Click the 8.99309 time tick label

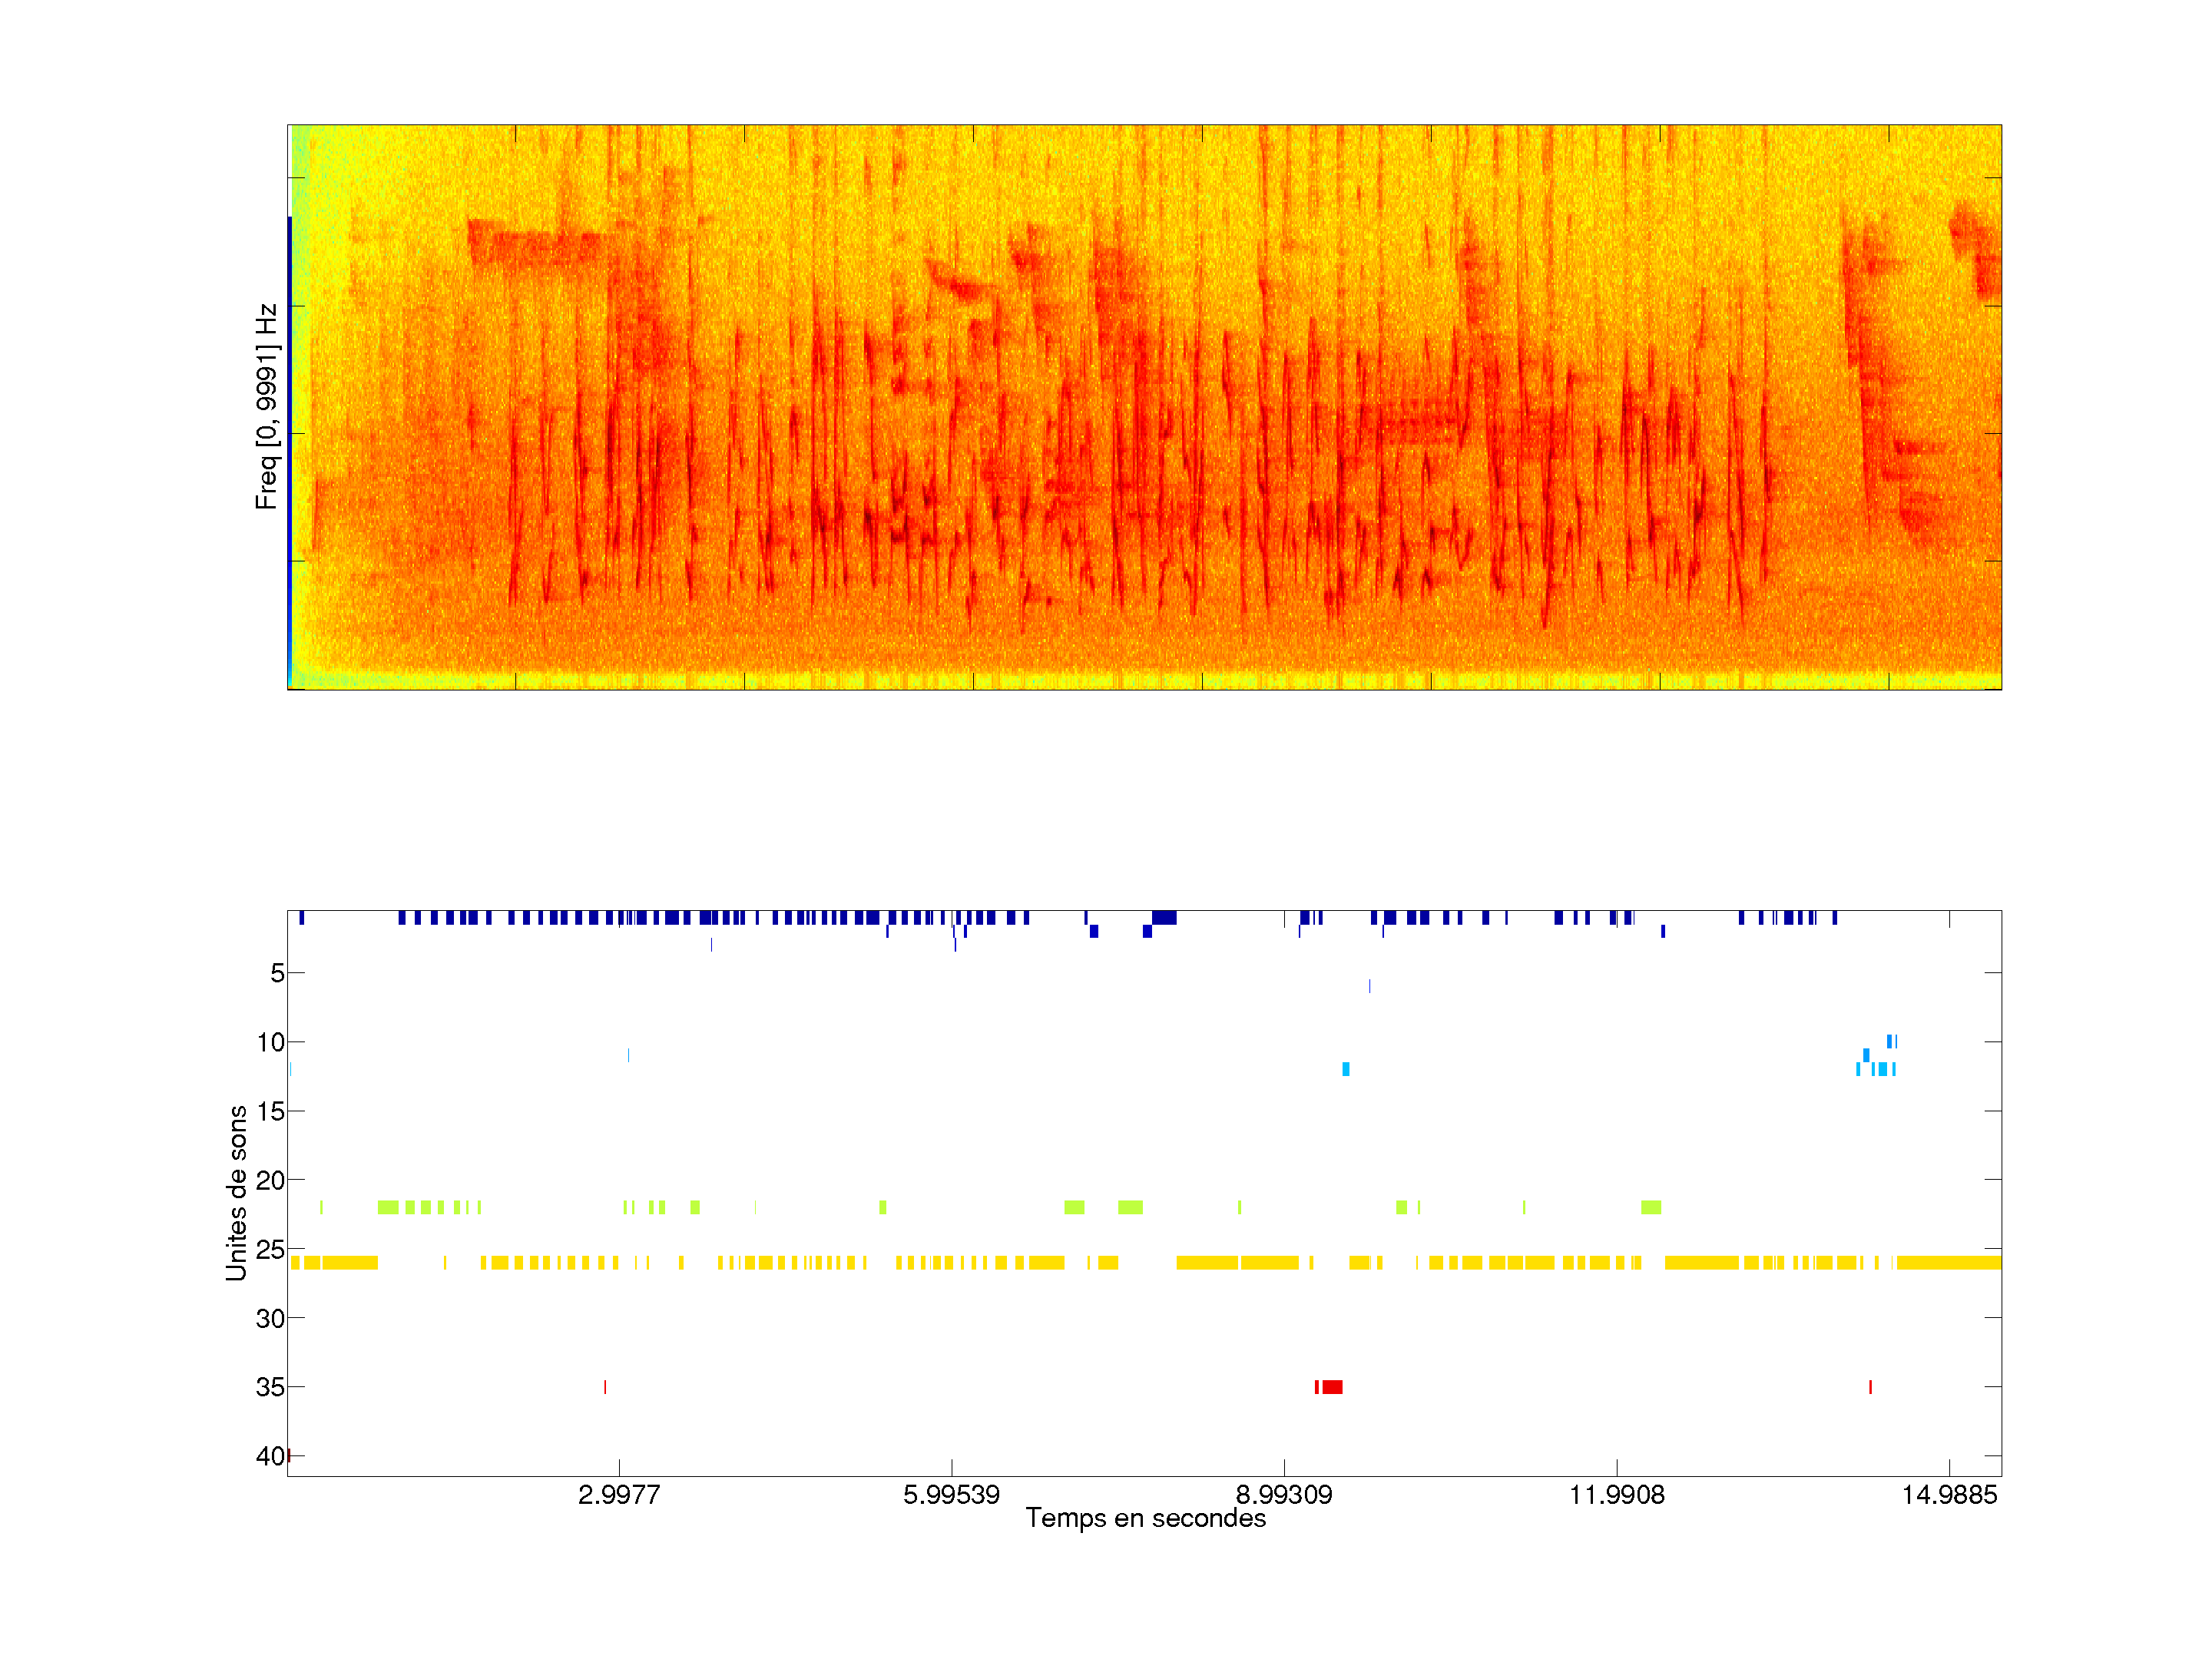point(1284,1495)
